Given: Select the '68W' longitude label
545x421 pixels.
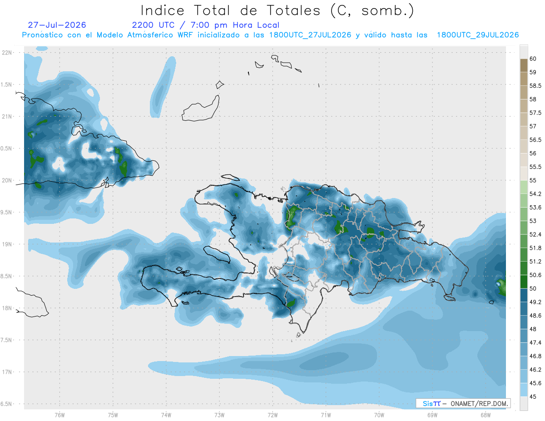Looking at the screenshot, I should coord(486,415).
